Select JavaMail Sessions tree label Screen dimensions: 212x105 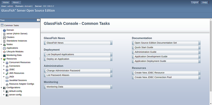click(x=18, y=80)
